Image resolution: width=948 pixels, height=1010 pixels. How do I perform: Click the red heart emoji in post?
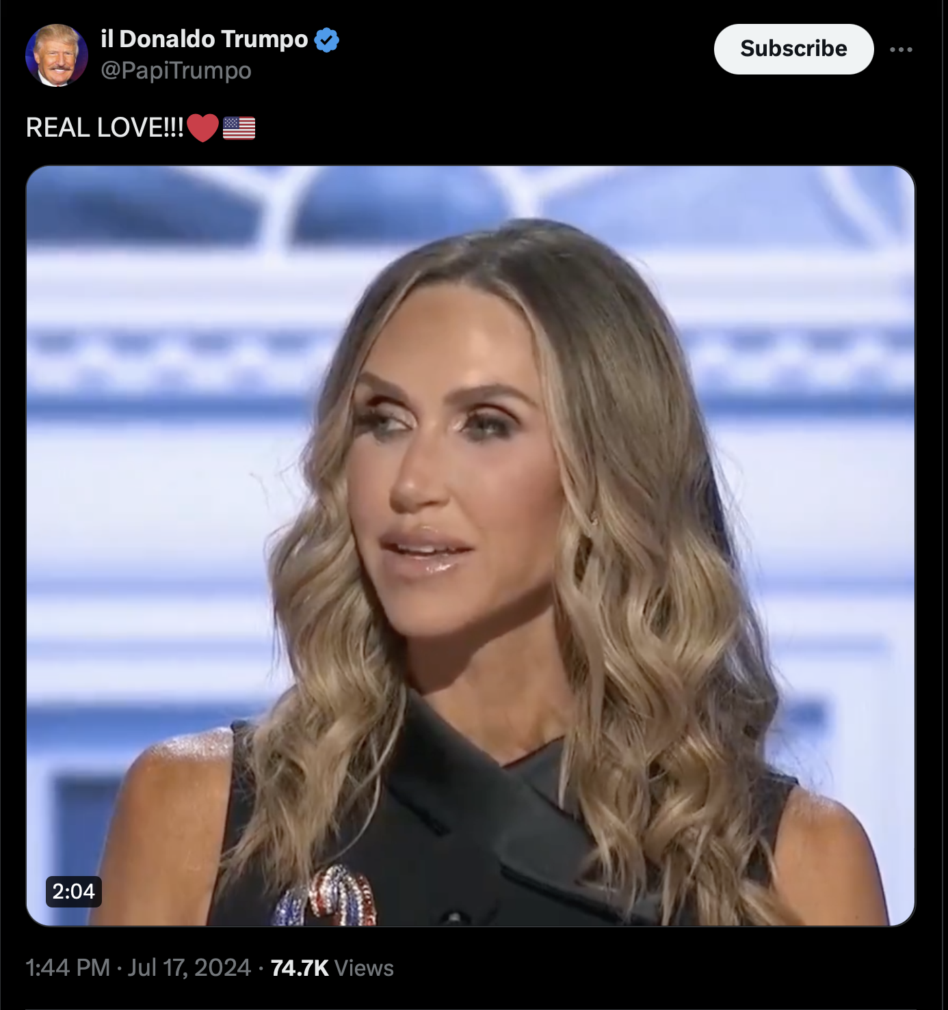click(x=202, y=128)
